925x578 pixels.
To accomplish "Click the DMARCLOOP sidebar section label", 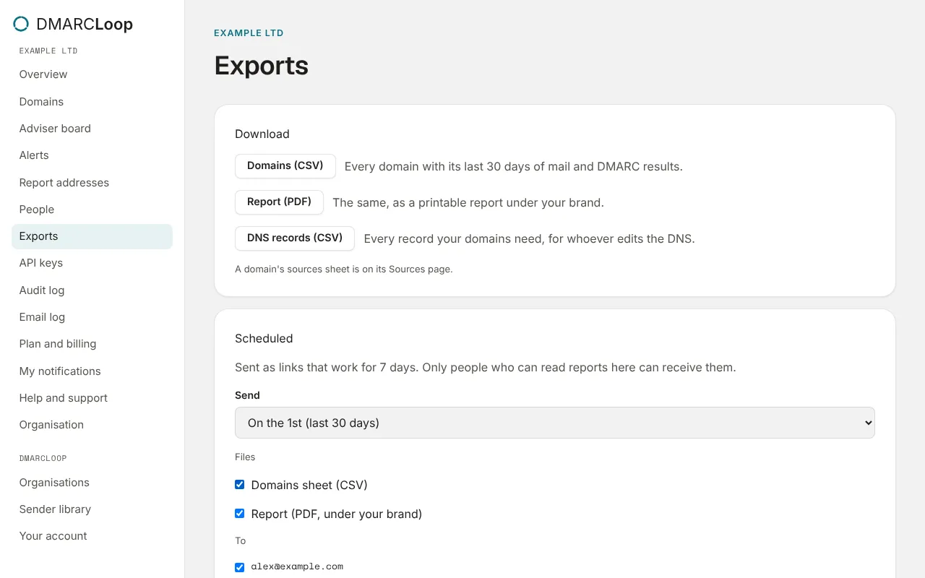I will (43, 459).
